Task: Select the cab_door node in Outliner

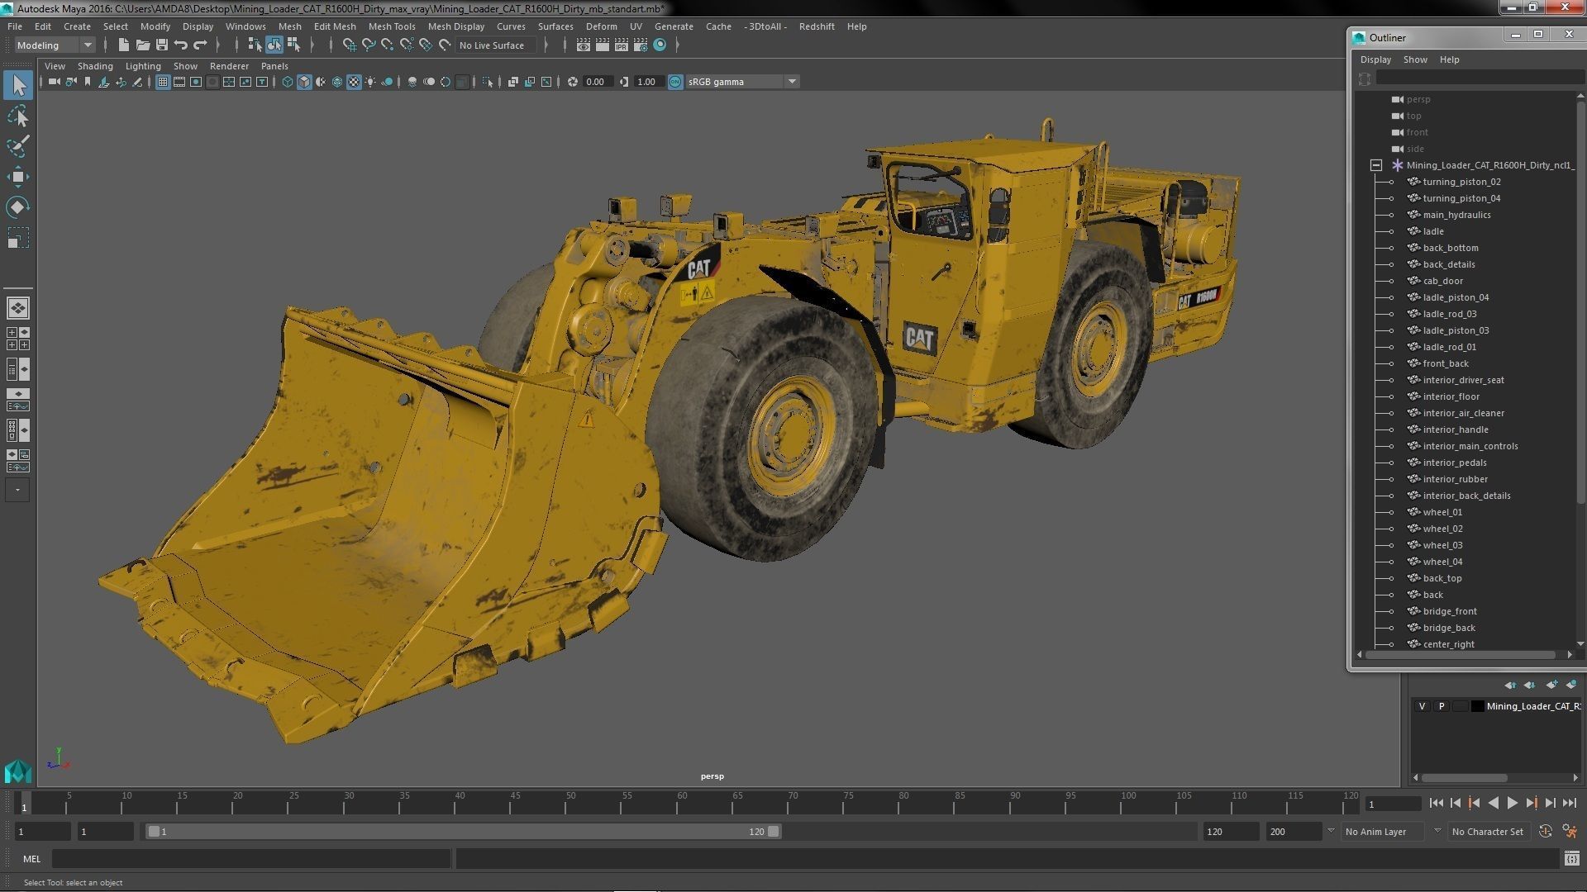Action: click(1442, 281)
